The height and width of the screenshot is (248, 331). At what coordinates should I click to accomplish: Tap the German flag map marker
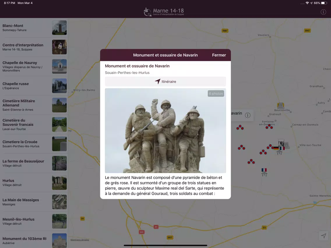(276, 148)
